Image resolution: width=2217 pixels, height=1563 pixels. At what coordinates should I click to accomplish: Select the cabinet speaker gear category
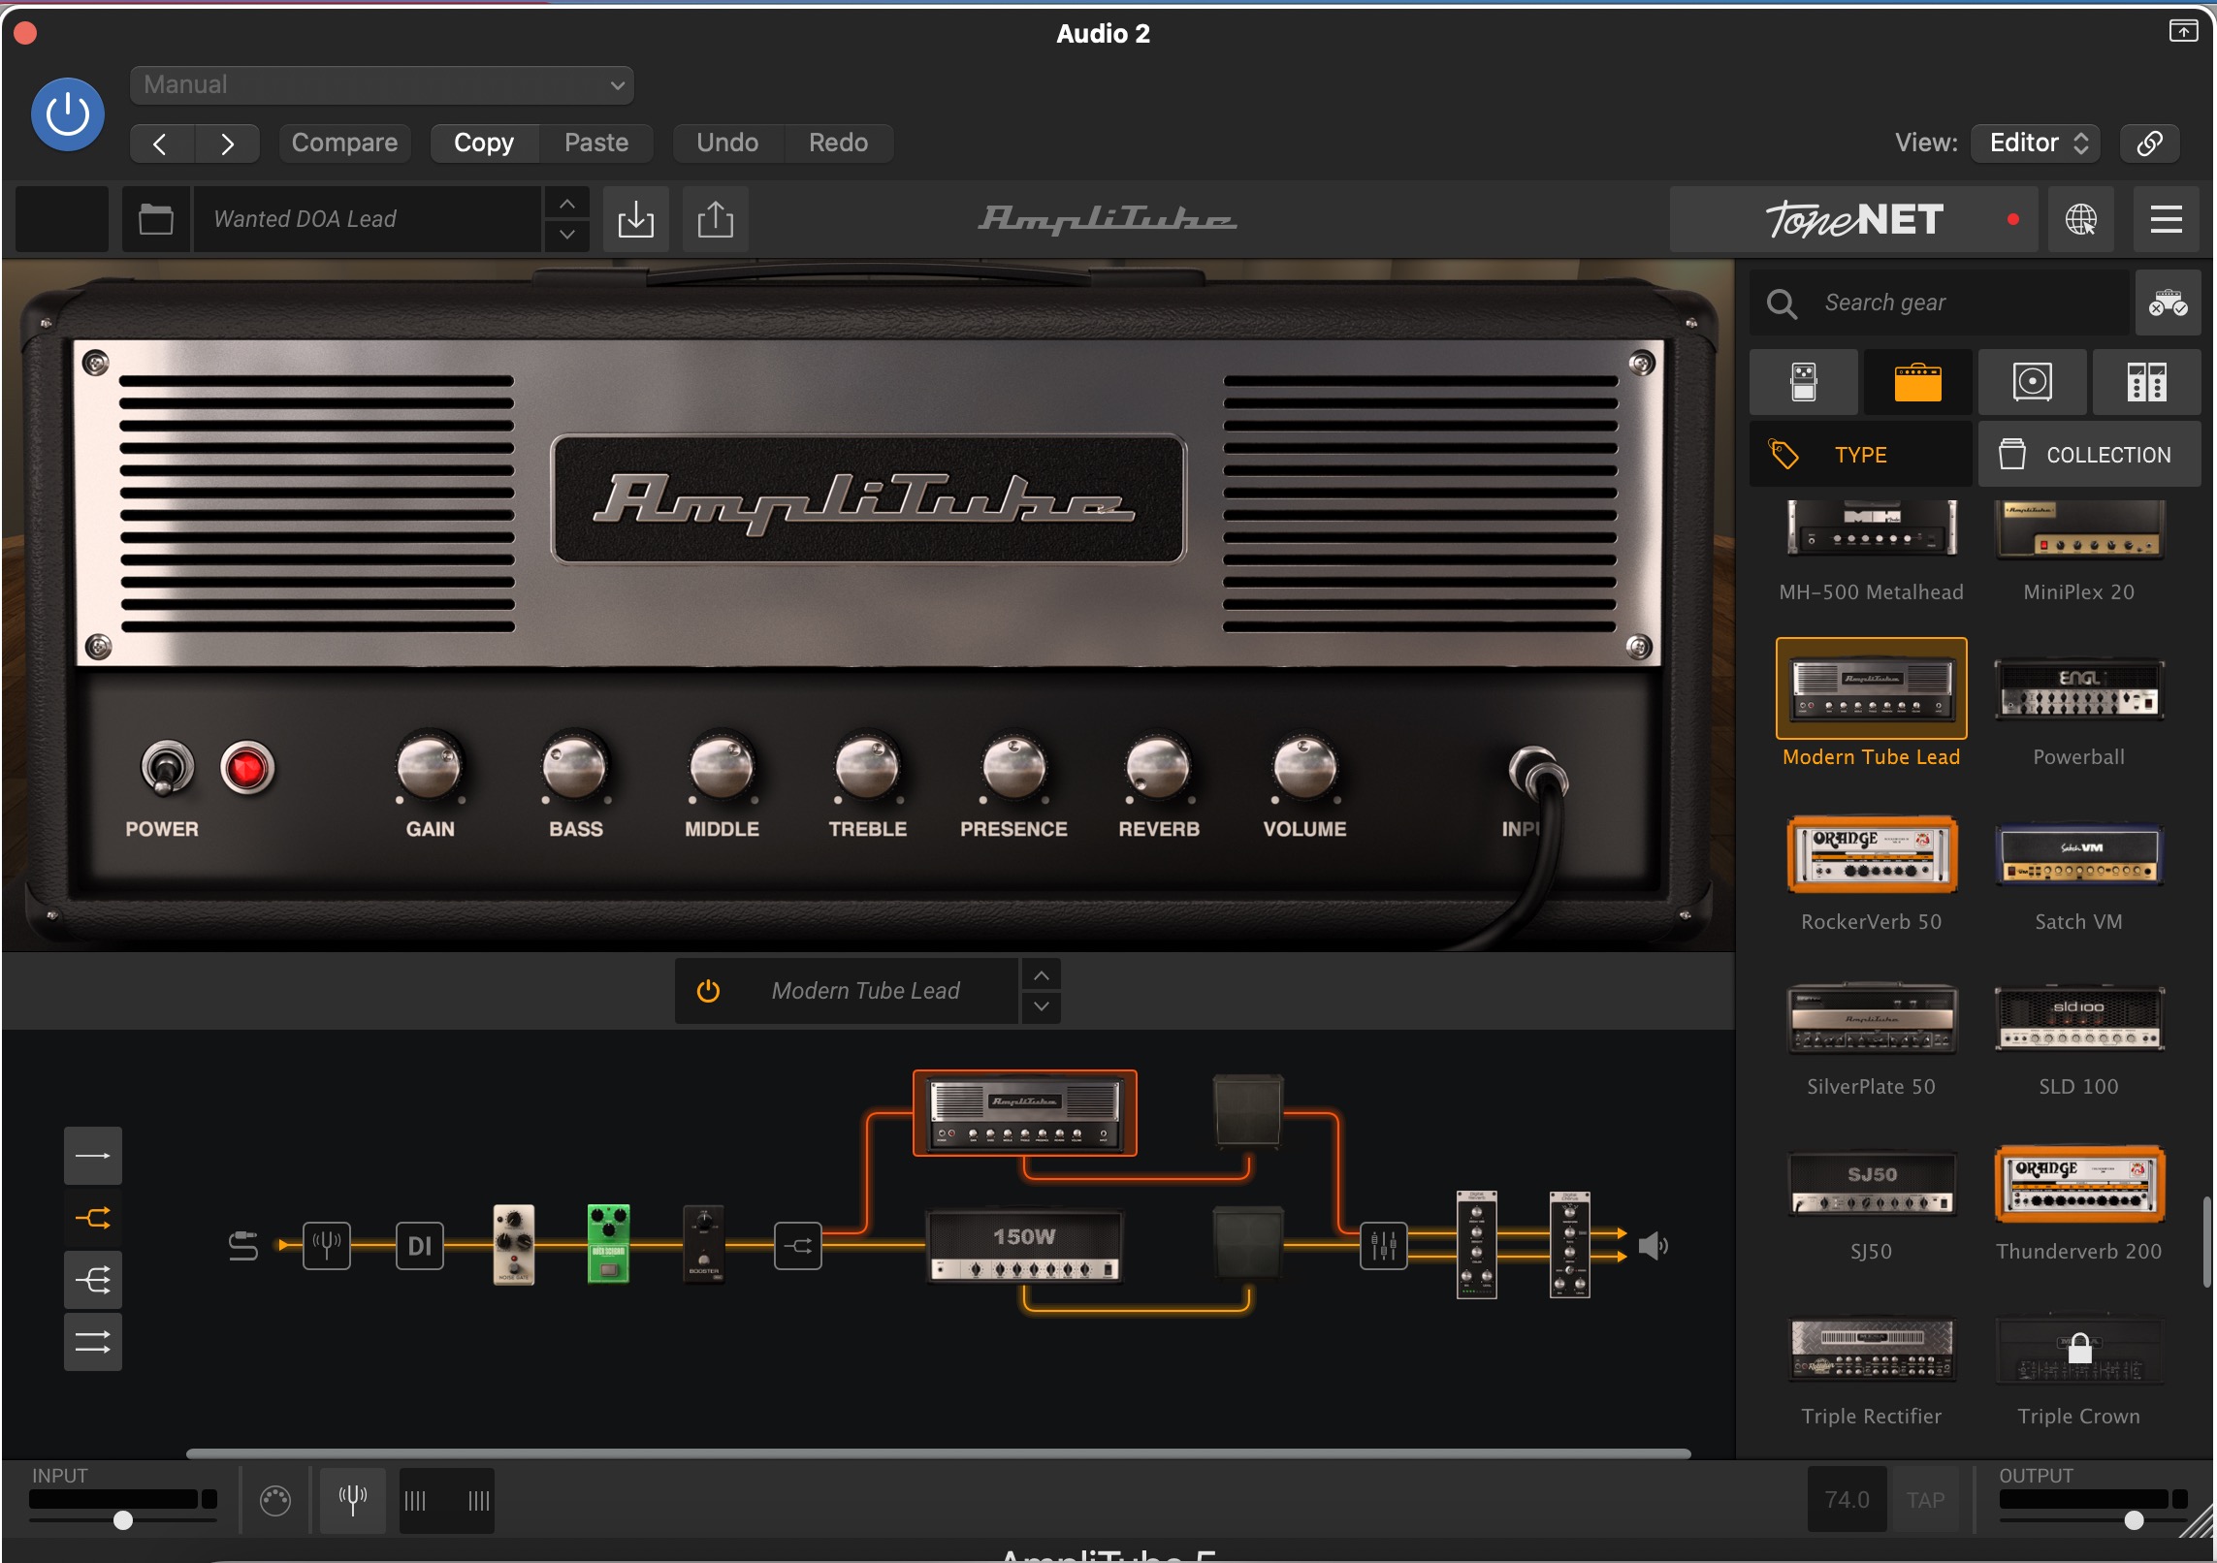(2032, 382)
